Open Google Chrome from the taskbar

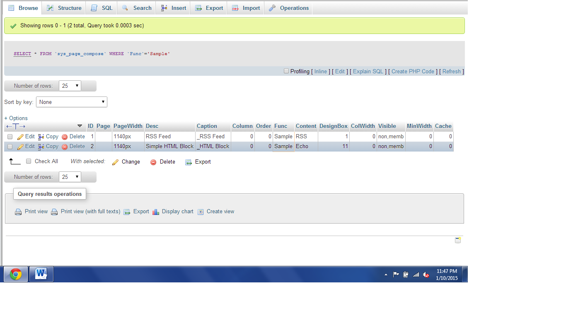tap(16, 274)
